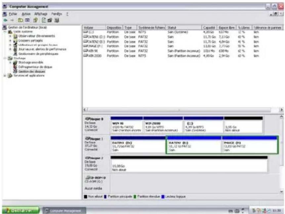Expand the Stockage amovible node
Screen dimensions: 285x214
tap(10, 62)
